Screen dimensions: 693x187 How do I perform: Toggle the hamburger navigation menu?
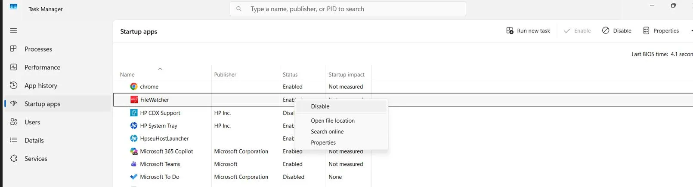coord(14,30)
